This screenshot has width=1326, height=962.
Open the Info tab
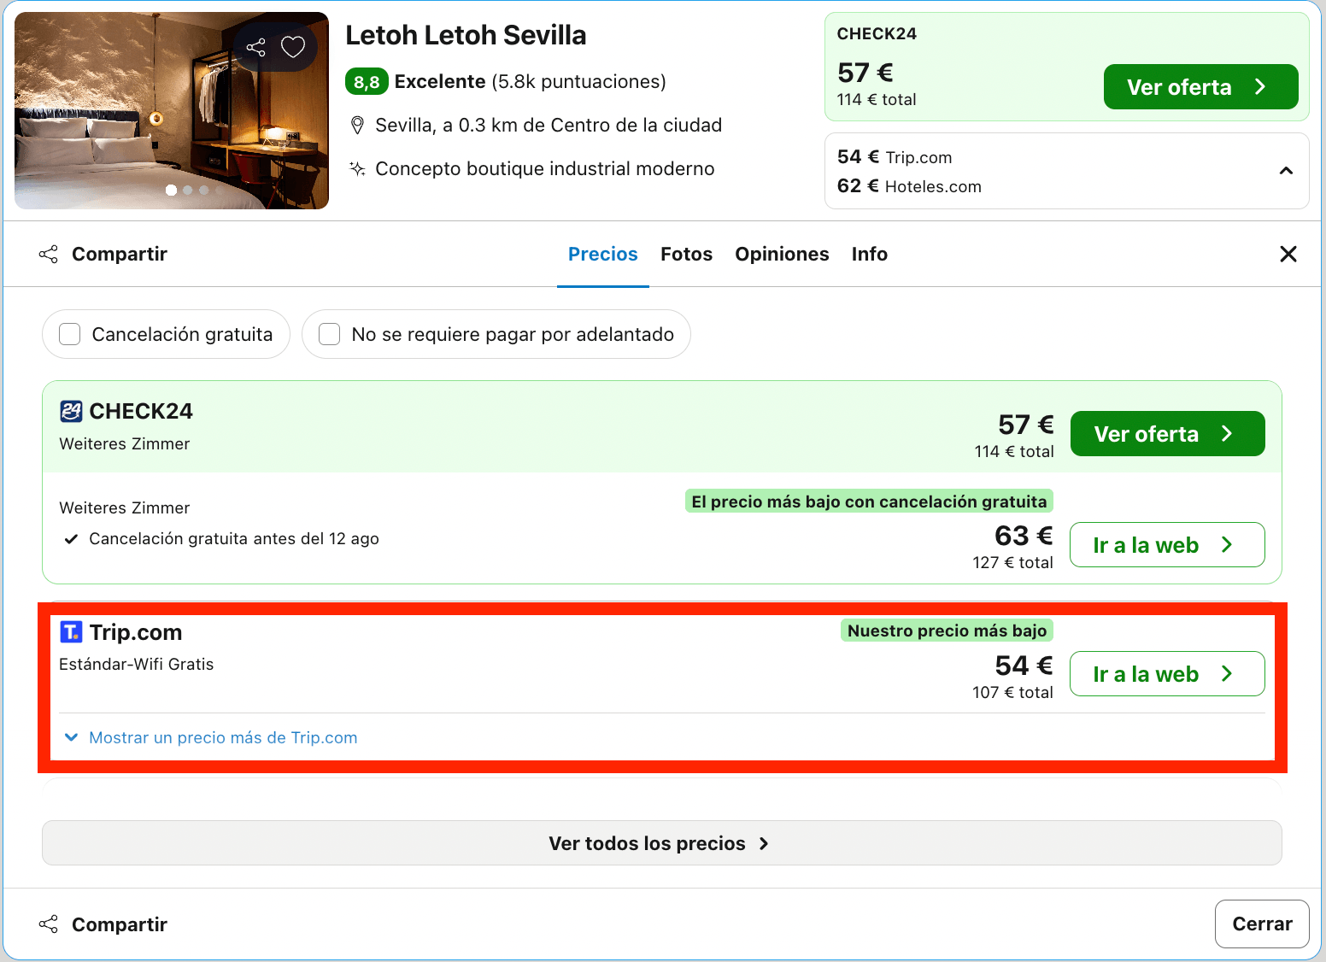pos(869,254)
